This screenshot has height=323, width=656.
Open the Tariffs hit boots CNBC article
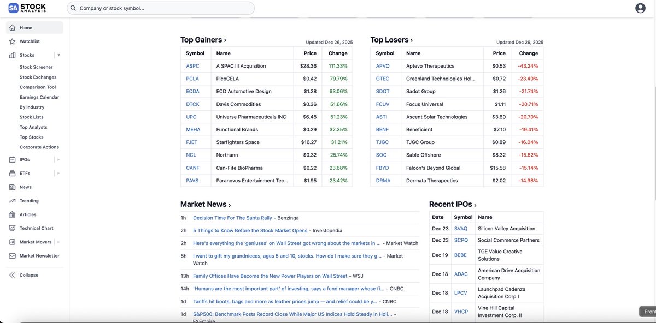pyautogui.click(x=285, y=301)
